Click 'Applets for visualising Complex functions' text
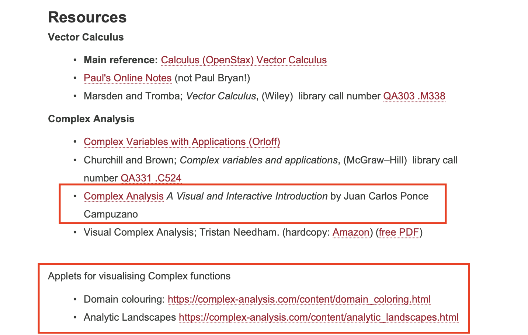Viewport: 528px width, 335px height. coord(139,276)
